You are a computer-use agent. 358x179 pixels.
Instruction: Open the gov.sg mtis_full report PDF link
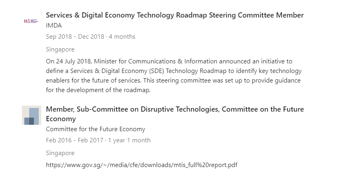(142, 165)
